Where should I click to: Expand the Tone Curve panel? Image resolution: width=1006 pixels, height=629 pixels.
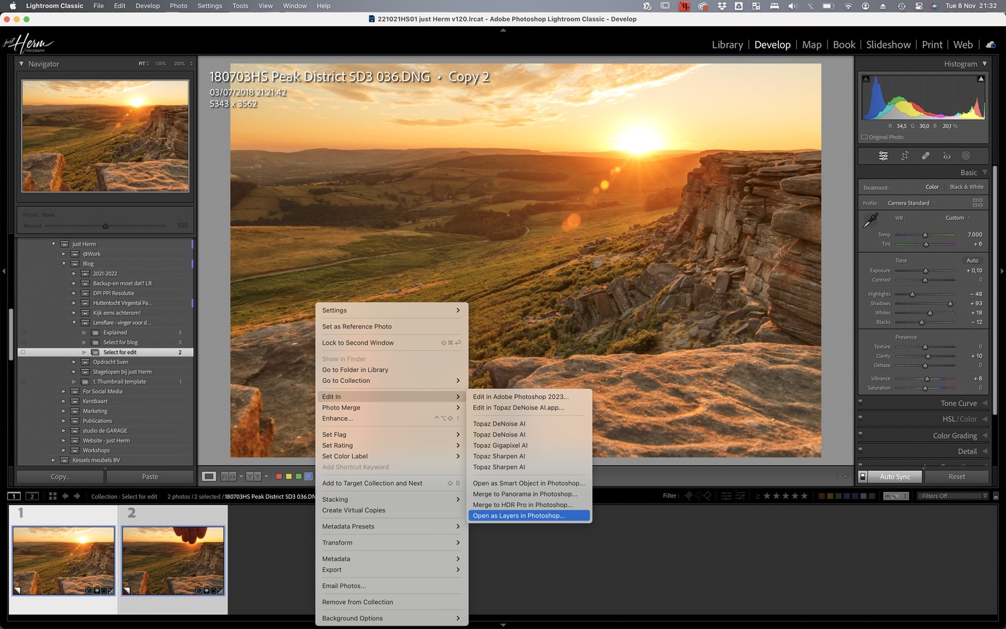click(x=958, y=403)
